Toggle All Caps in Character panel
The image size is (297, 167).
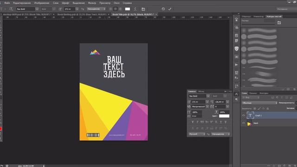click(x=202, y=122)
